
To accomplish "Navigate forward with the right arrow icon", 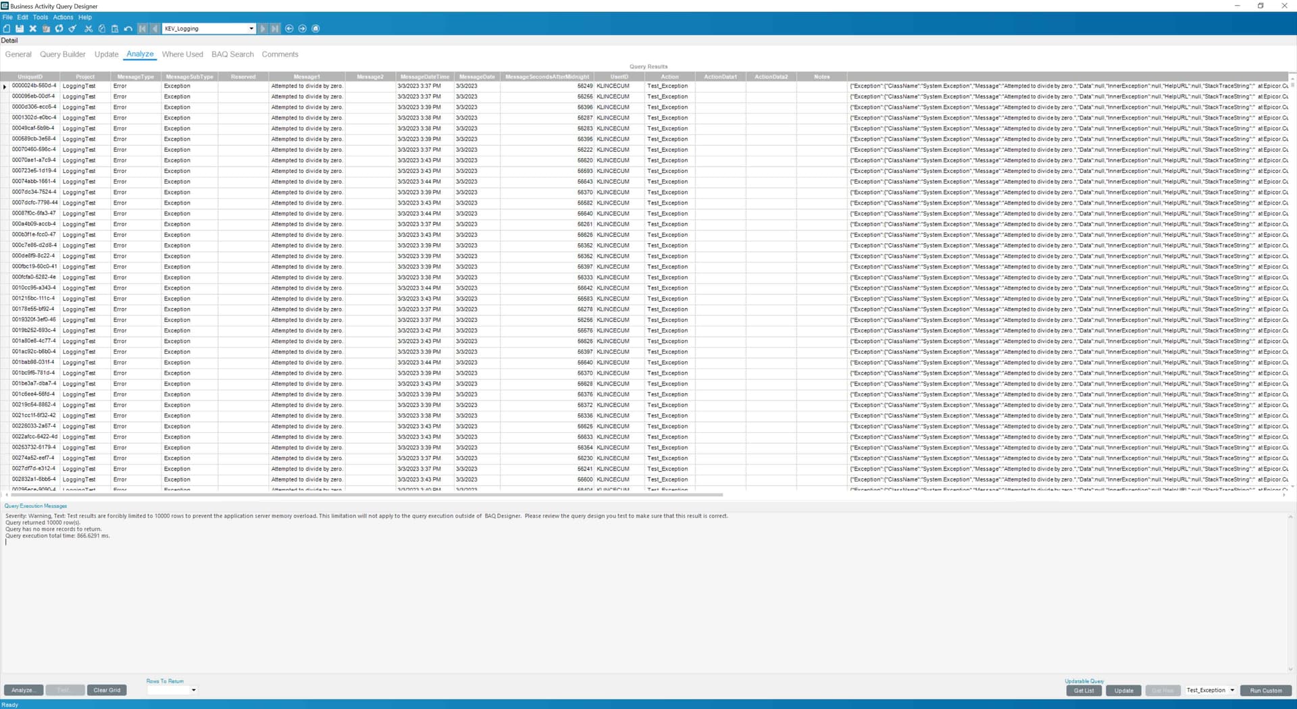I will point(302,28).
